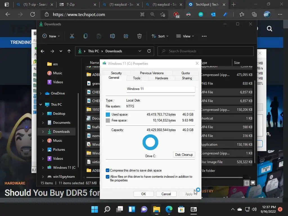The width and height of the screenshot is (288, 216).
Task: Switch to Hardware tab
Action: pos(161,78)
